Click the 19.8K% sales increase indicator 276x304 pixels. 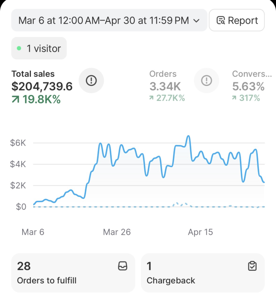coord(36,99)
